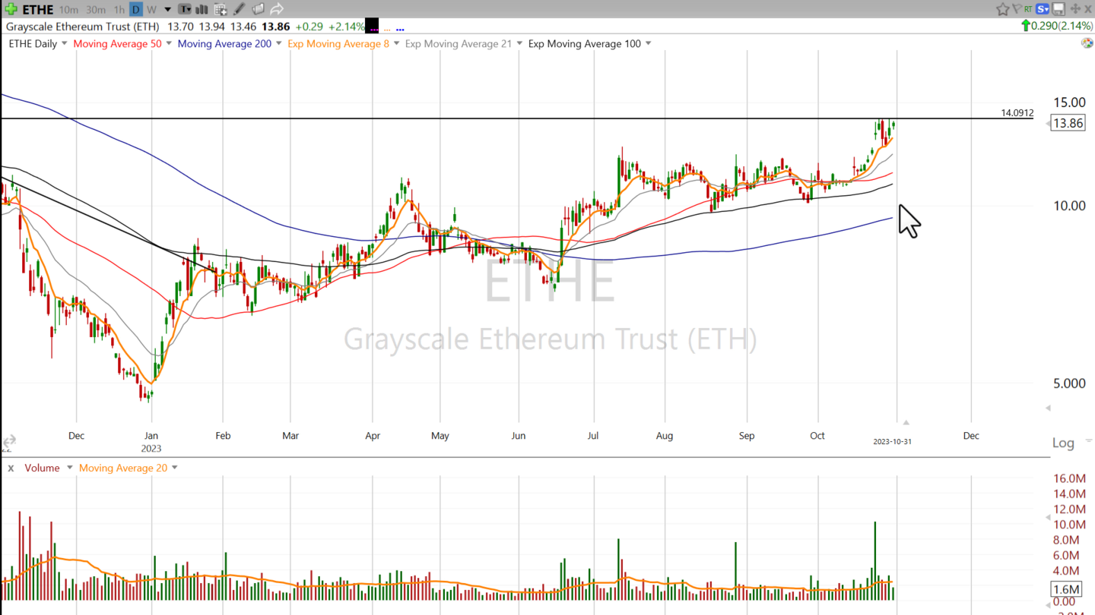Image resolution: width=1095 pixels, height=615 pixels.
Task: Click the favorite star icon
Action: click(x=1003, y=9)
